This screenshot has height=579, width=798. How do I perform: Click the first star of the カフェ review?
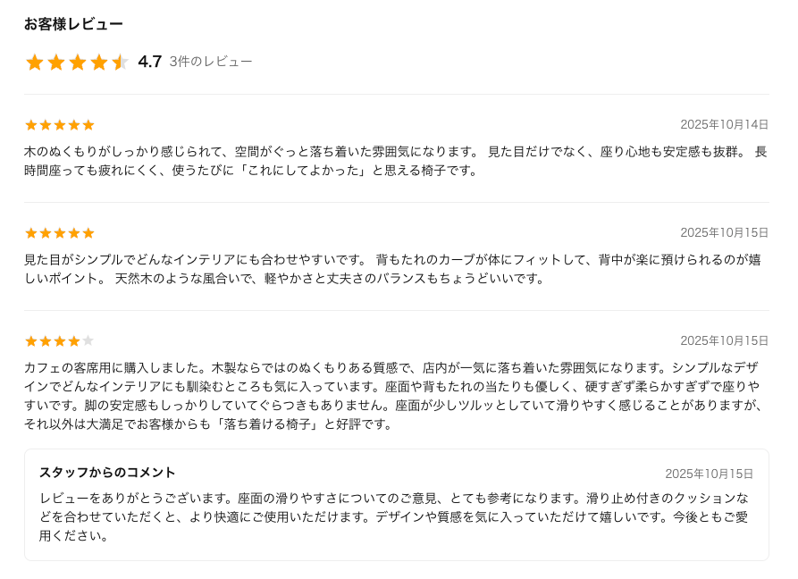pyautogui.click(x=31, y=341)
